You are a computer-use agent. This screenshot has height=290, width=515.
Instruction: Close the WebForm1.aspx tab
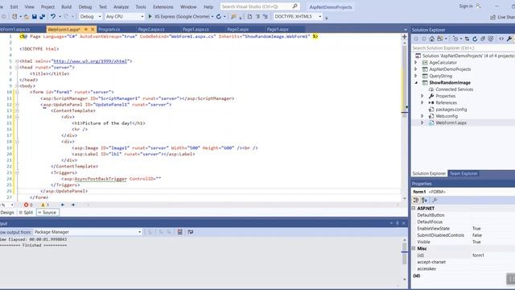93,29
